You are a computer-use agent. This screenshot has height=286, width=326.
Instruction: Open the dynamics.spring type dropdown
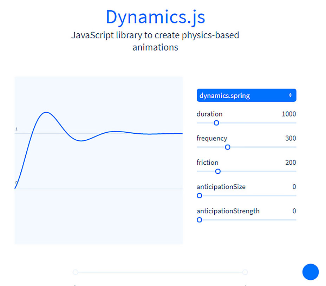(x=246, y=95)
